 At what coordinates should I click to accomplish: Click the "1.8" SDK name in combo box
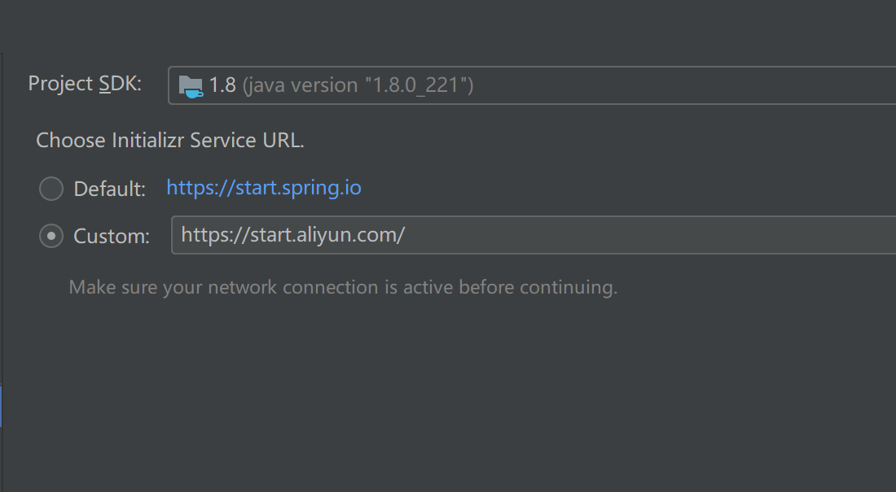click(x=222, y=85)
